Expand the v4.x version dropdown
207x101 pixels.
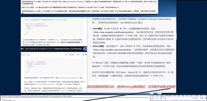pyautogui.click(x=78, y=55)
